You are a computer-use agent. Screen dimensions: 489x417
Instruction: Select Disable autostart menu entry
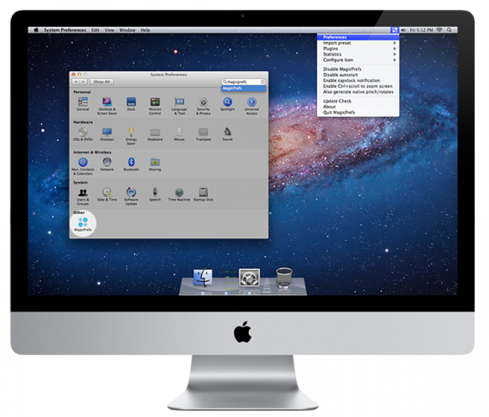pos(358,74)
